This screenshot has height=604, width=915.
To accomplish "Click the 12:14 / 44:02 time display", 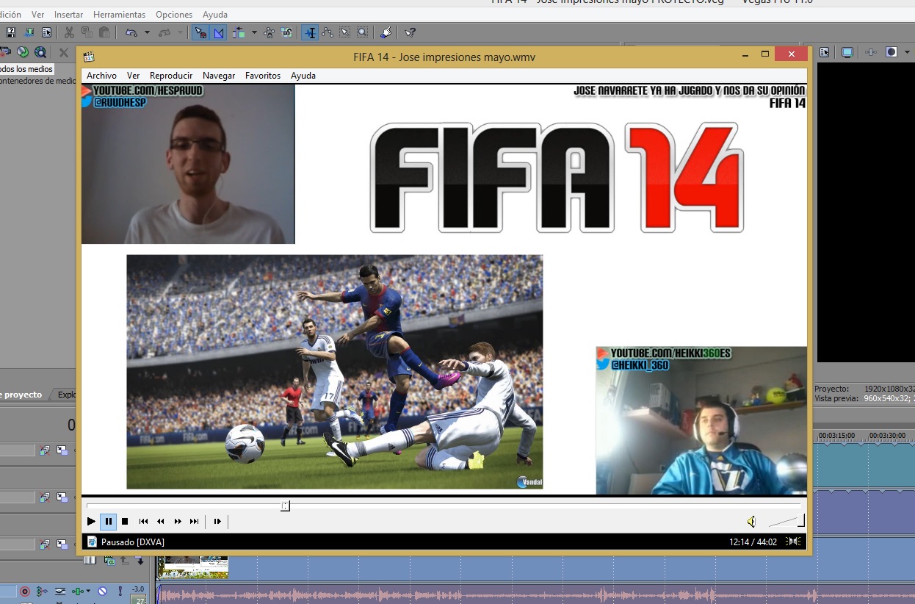I will click(x=753, y=542).
